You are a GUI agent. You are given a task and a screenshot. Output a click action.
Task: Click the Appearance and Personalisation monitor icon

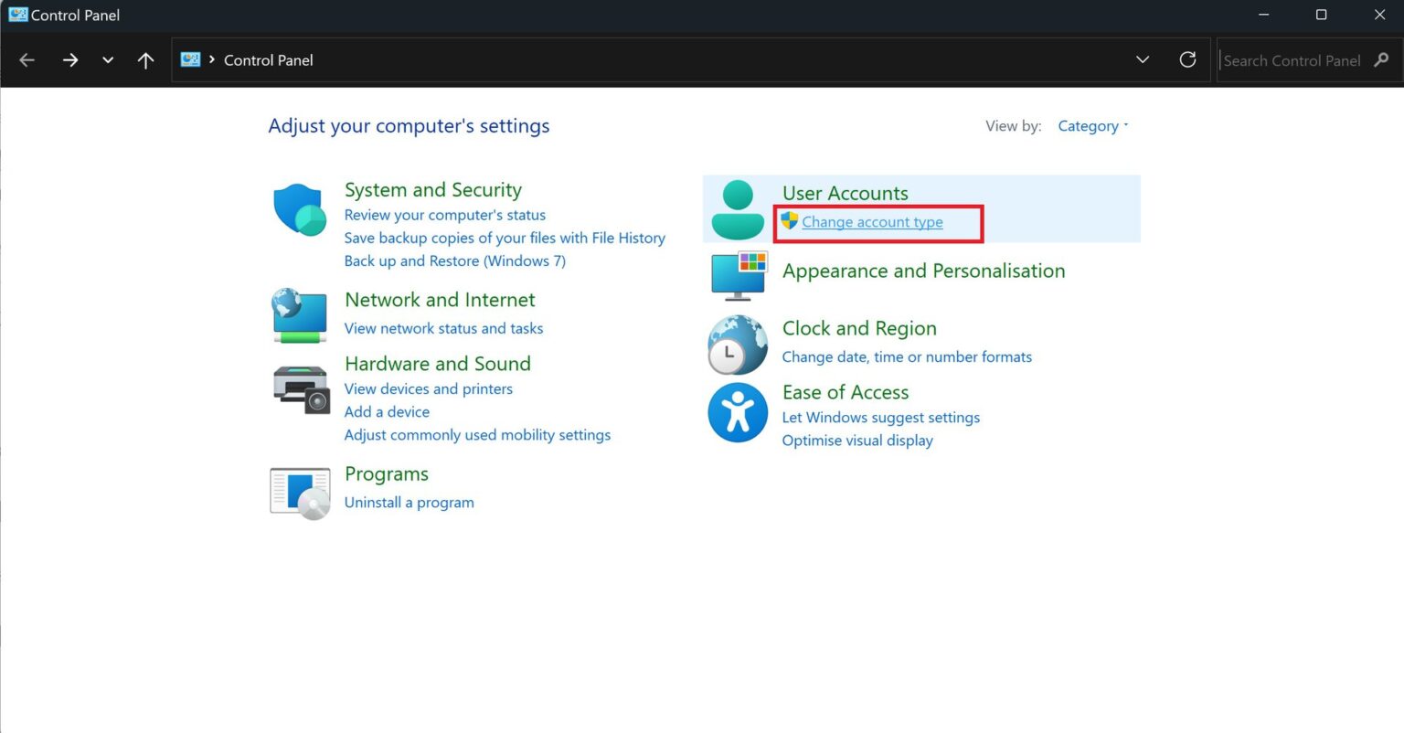pyautogui.click(x=737, y=274)
